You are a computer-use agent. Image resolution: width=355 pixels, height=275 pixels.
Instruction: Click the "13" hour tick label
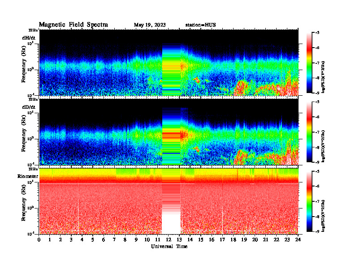[179, 240]
